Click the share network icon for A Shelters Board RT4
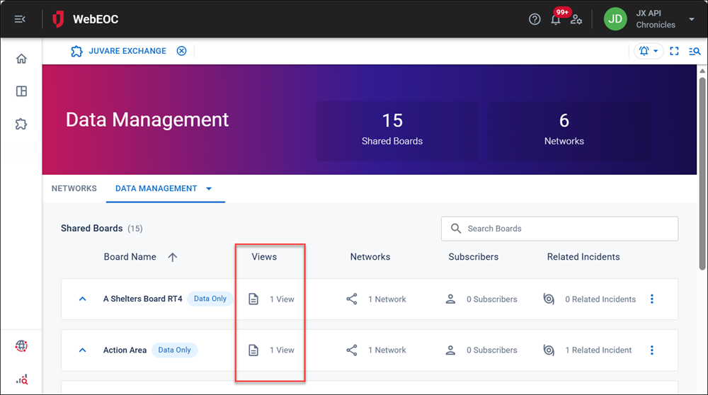This screenshot has width=708, height=395. click(352, 299)
